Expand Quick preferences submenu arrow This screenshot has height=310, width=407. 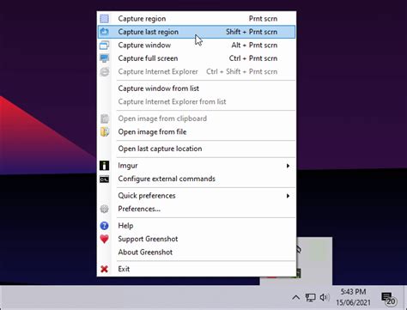click(288, 196)
